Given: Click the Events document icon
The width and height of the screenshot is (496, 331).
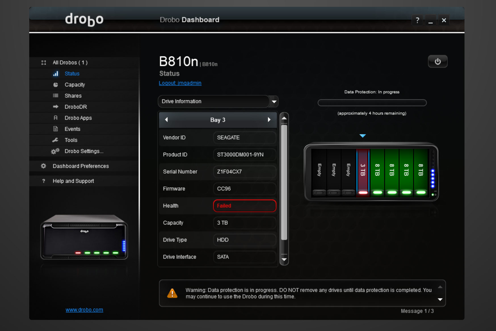Looking at the screenshot, I should coord(56,129).
